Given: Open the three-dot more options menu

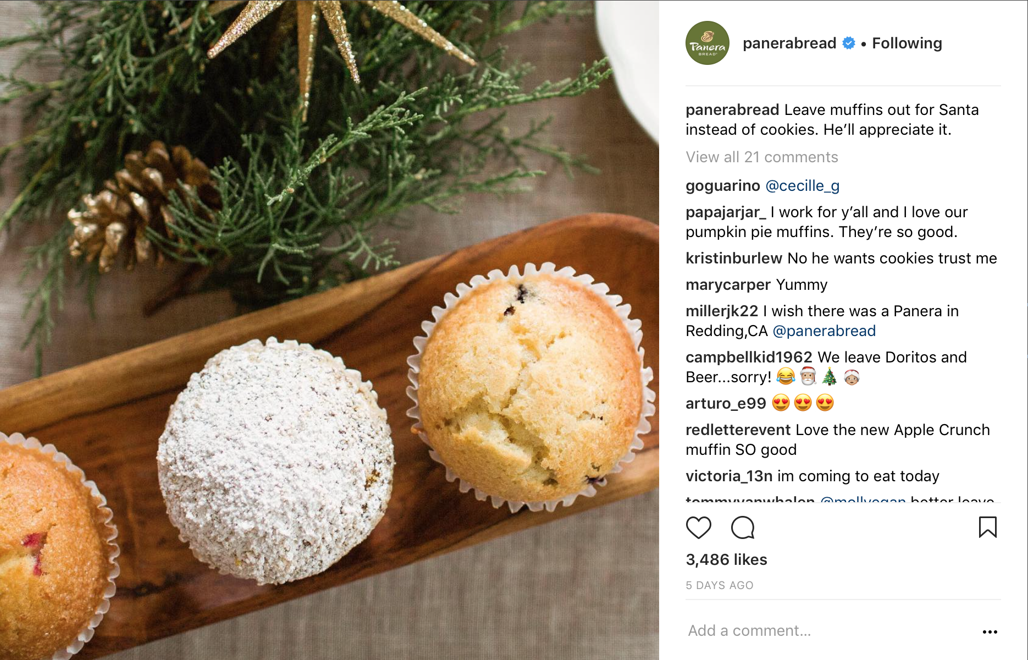Looking at the screenshot, I should point(990,632).
